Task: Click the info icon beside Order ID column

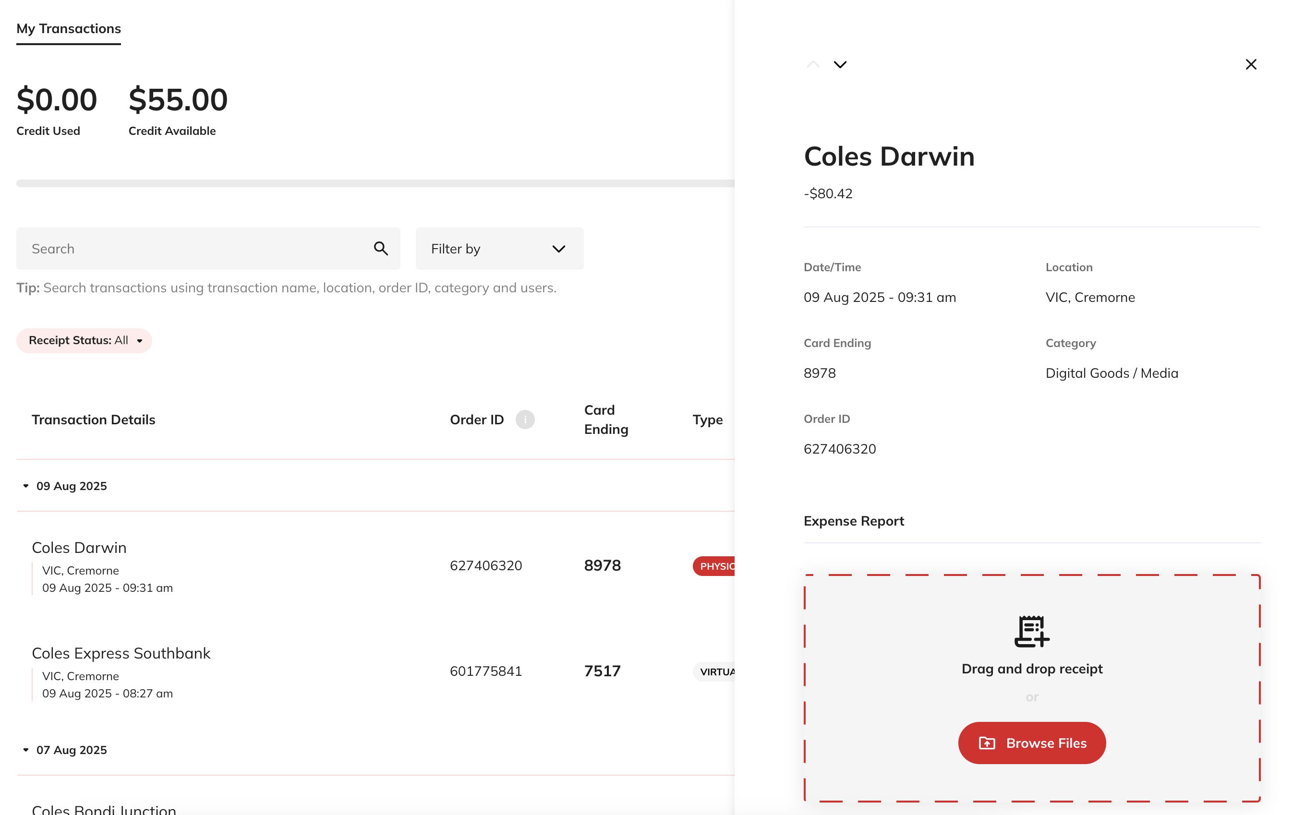Action: coord(526,419)
